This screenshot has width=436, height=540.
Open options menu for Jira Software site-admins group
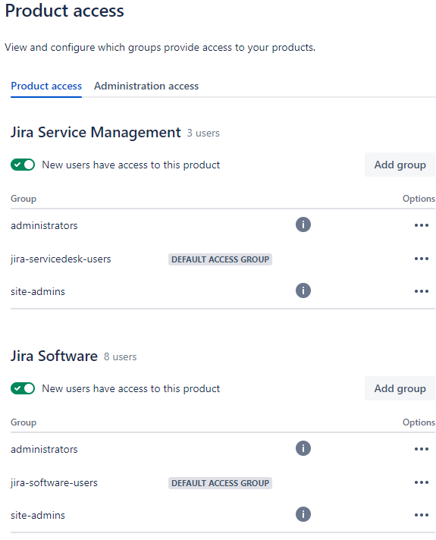(x=421, y=516)
